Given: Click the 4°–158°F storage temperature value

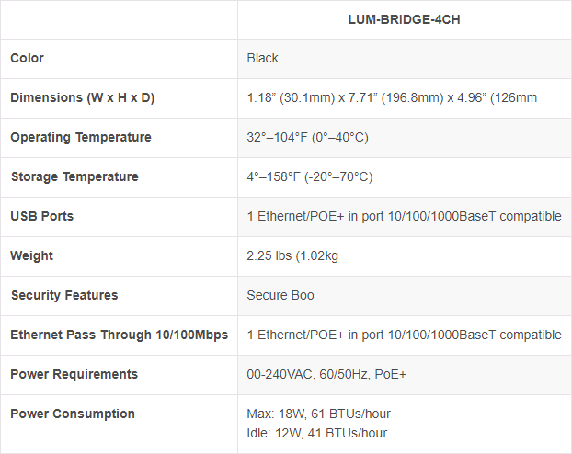Looking at the screenshot, I should pyautogui.click(x=310, y=177).
